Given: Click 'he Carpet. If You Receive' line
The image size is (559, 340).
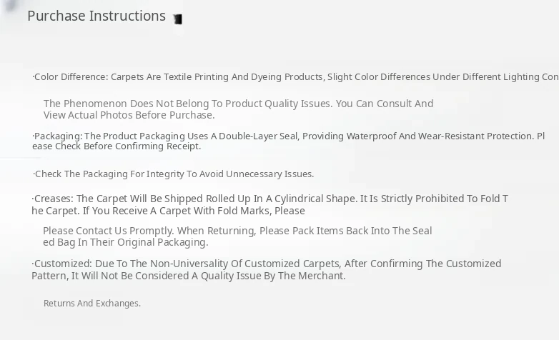Looking at the screenshot, I should pos(168,211).
